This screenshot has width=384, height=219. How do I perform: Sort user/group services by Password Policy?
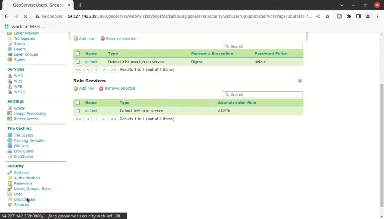point(271,53)
